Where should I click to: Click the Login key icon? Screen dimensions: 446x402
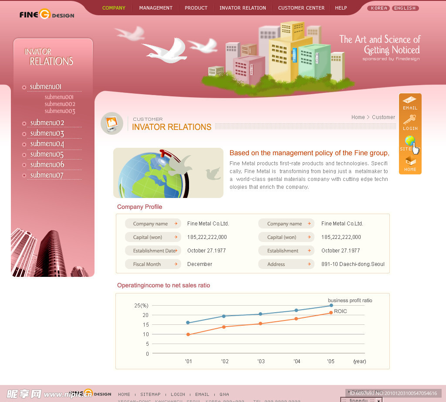[409, 120]
